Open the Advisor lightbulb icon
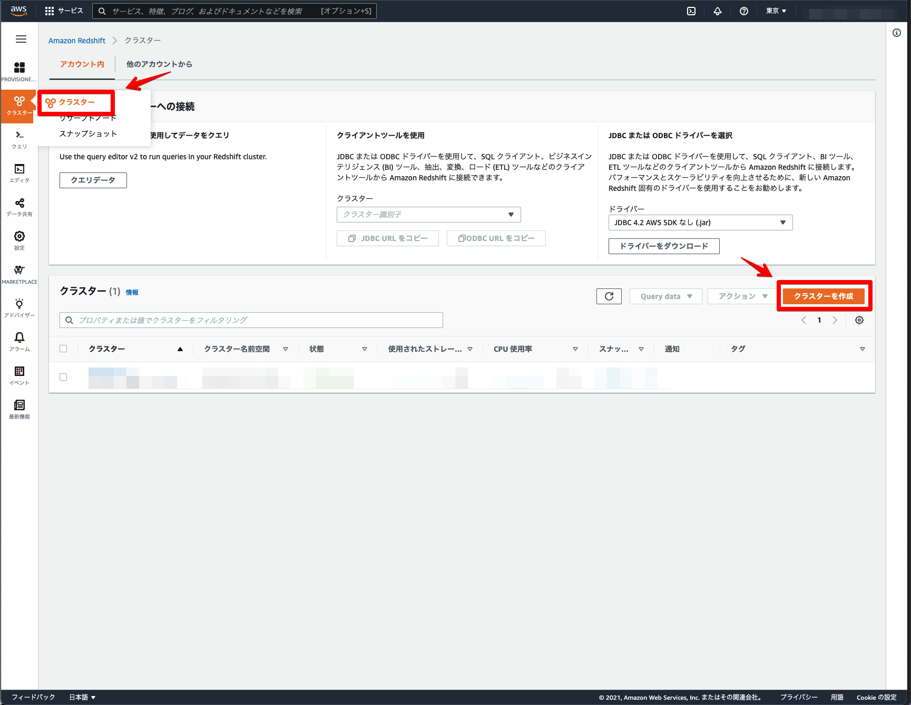Viewport: 911px width, 705px height. point(19,308)
